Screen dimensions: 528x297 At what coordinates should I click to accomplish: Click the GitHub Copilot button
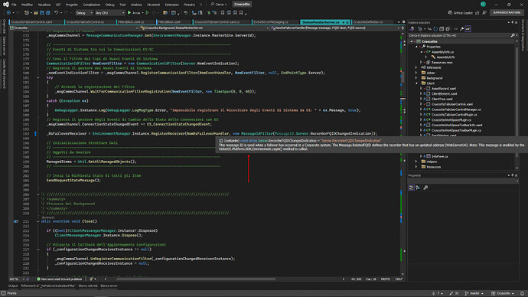[x=461, y=13]
